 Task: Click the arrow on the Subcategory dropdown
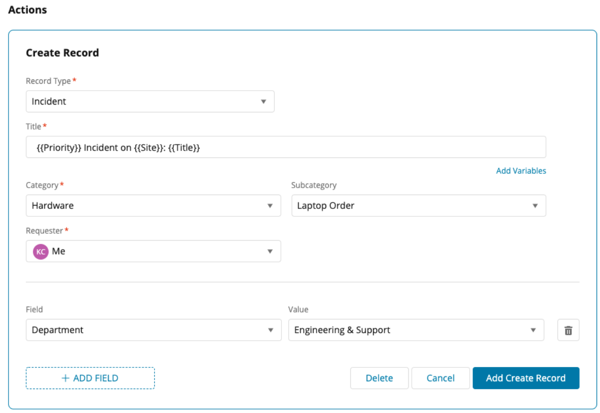click(535, 206)
